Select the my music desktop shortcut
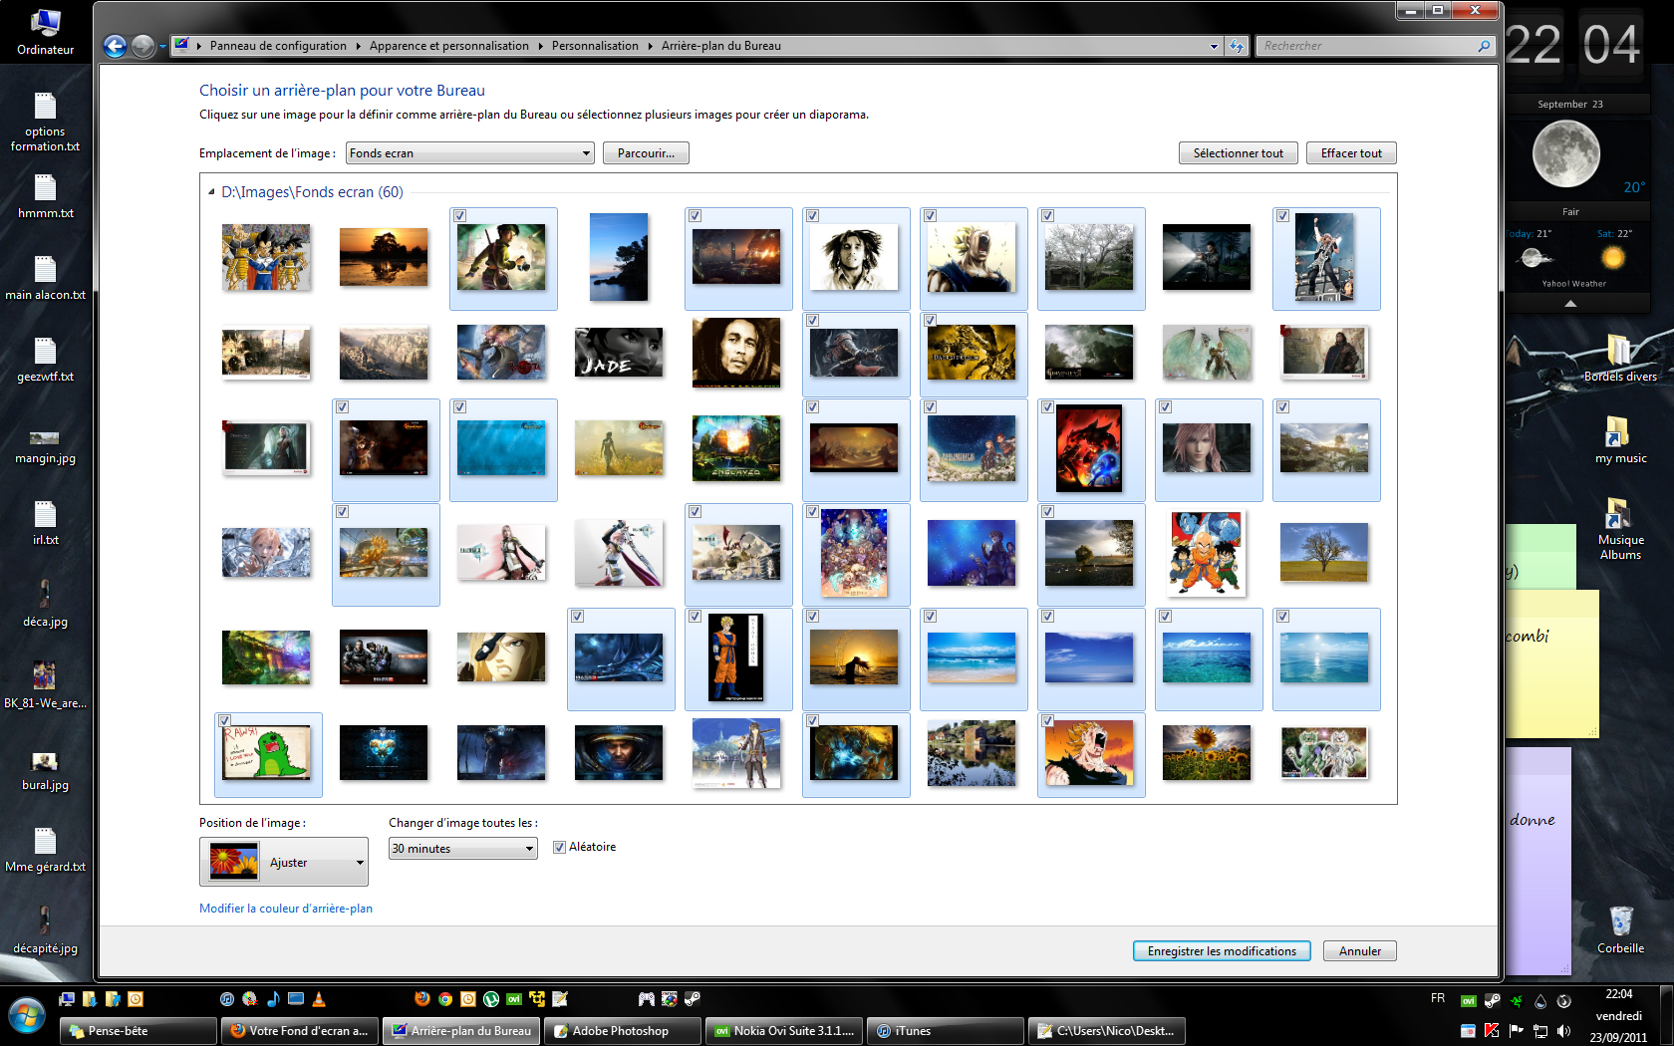Viewport: 1674px width, 1046px height. tap(1620, 439)
